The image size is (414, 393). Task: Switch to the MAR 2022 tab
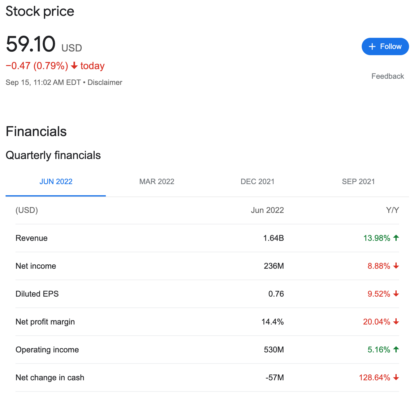pos(157,182)
